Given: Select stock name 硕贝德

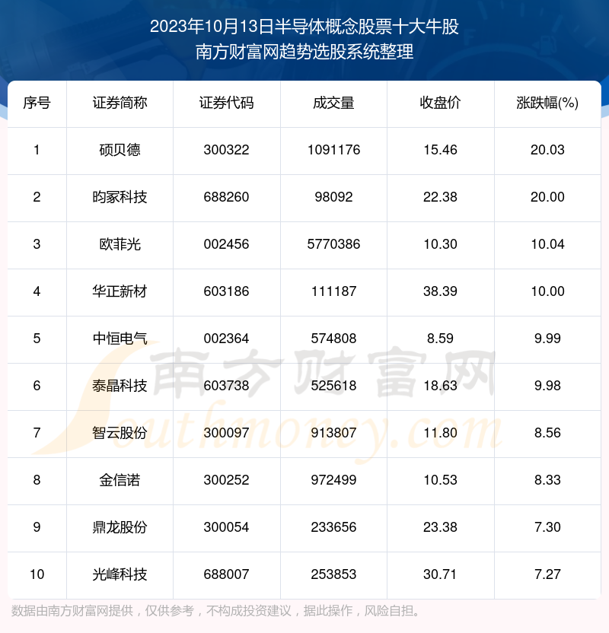Looking at the screenshot, I should [x=120, y=150].
